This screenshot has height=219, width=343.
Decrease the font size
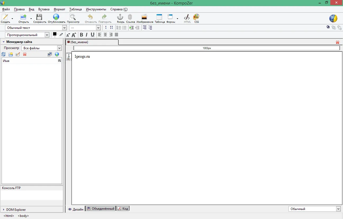click(68, 35)
